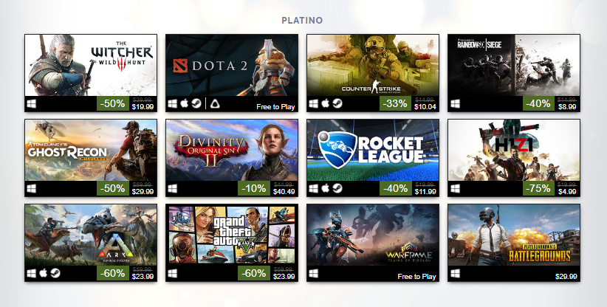Open the Warframe Plains of Eidolon banner

(x=373, y=235)
